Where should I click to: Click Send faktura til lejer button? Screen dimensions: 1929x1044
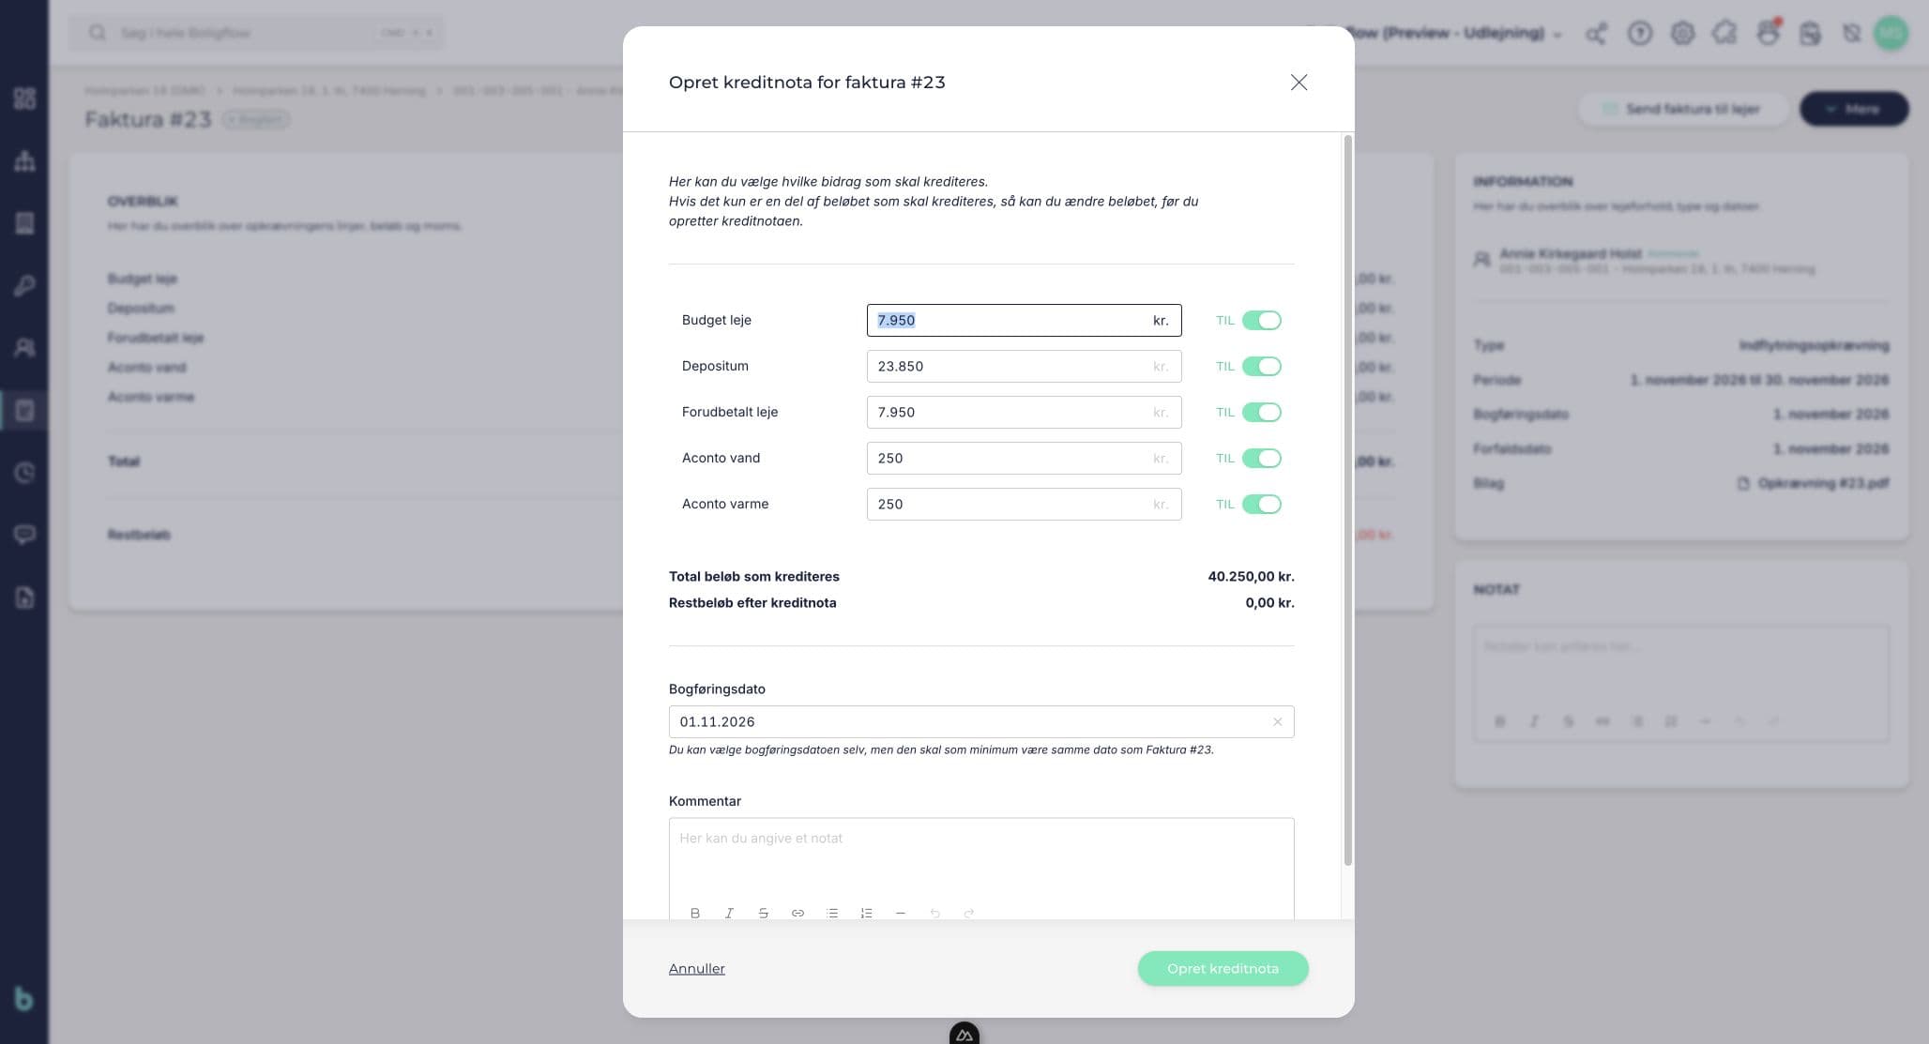(1682, 109)
